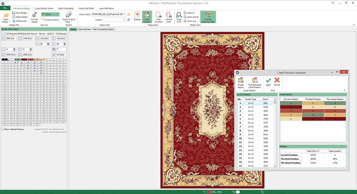The width and height of the screenshot is (357, 194).
Task: Select switch row 3=>4 count 6510
Action: point(255,134)
